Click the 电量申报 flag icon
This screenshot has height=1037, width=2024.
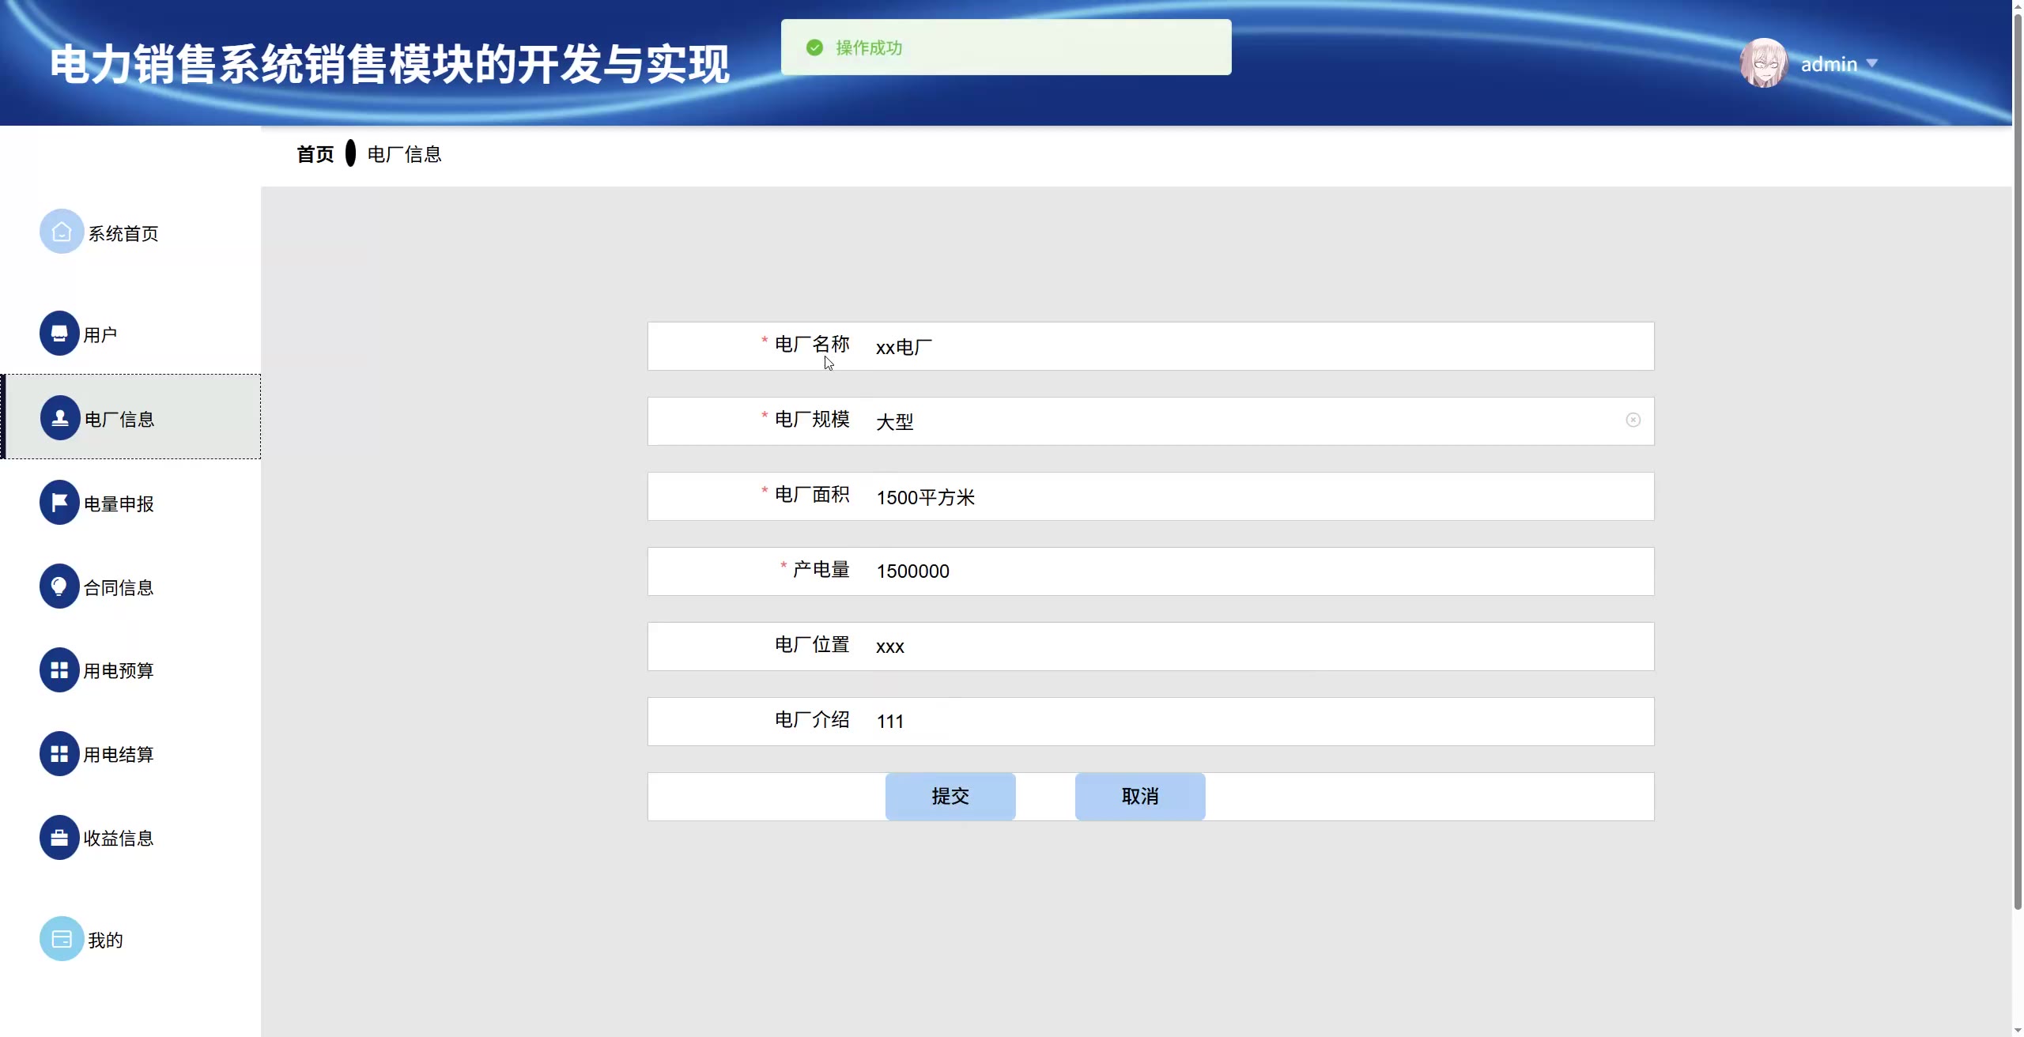59,503
